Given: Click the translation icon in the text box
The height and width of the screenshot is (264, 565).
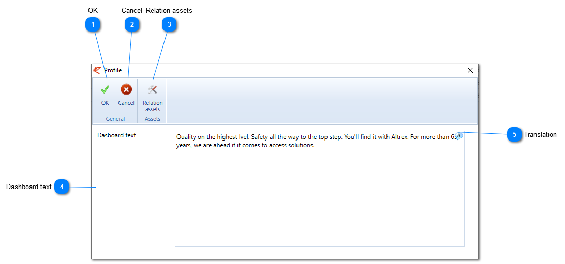Looking at the screenshot, I should [459, 136].
